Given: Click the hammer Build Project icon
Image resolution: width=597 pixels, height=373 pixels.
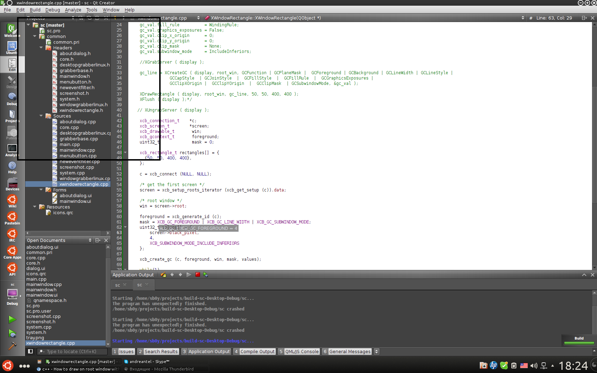Looking at the screenshot, I should pos(12,346).
